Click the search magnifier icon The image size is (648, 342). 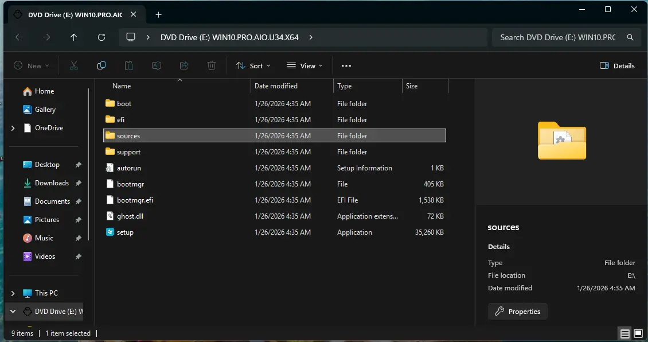click(630, 37)
